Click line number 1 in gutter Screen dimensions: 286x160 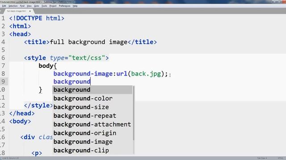pyautogui.click(x=3, y=18)
